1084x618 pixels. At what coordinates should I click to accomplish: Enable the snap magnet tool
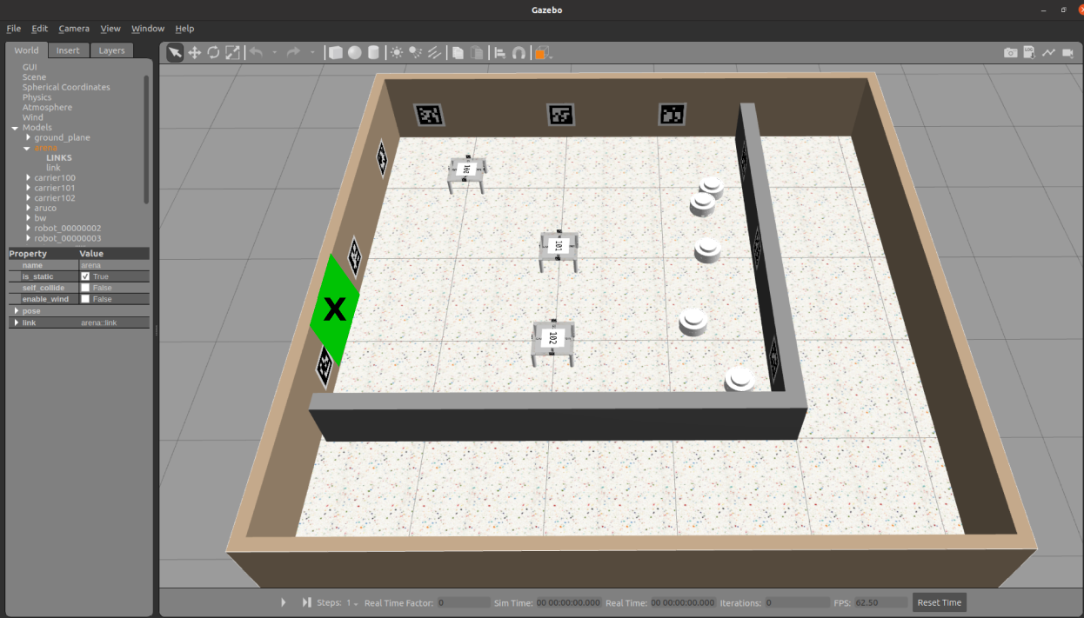(519, 53)
